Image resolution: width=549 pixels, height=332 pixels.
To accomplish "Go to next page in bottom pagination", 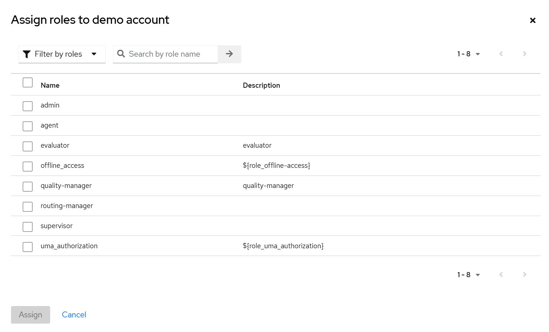I will (524, 275).
